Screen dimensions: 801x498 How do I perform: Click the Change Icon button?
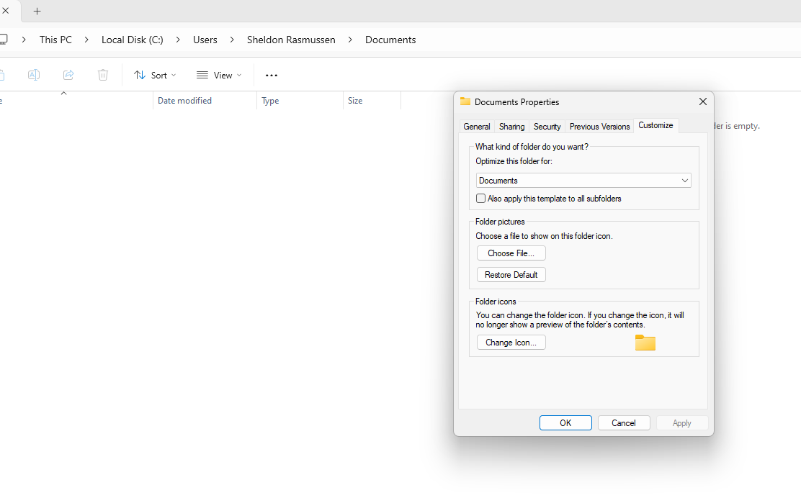click(511, 342)
